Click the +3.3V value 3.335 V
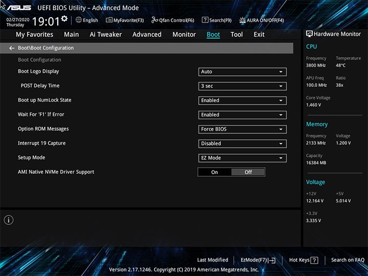 [x=313, y=221]
